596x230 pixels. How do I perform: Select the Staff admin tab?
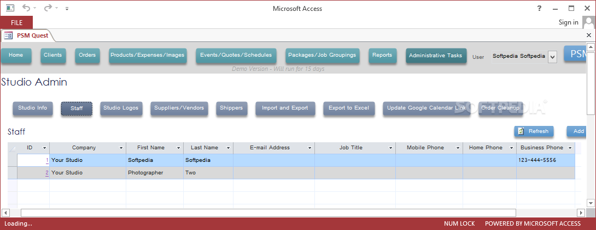pos(77,109)
